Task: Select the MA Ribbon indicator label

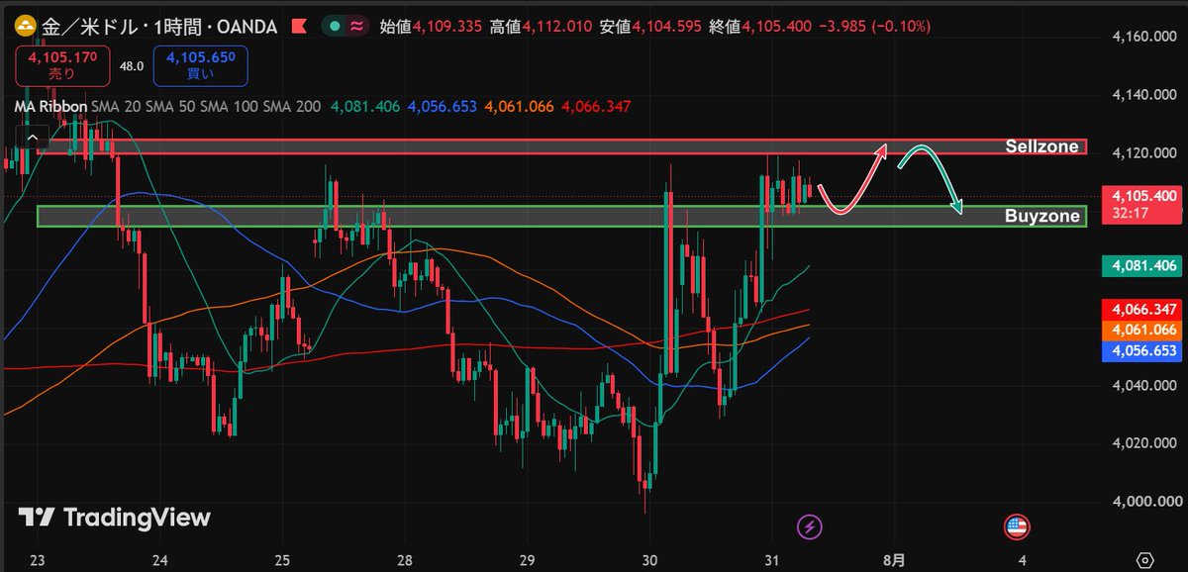Action: (x=50, y=106)
